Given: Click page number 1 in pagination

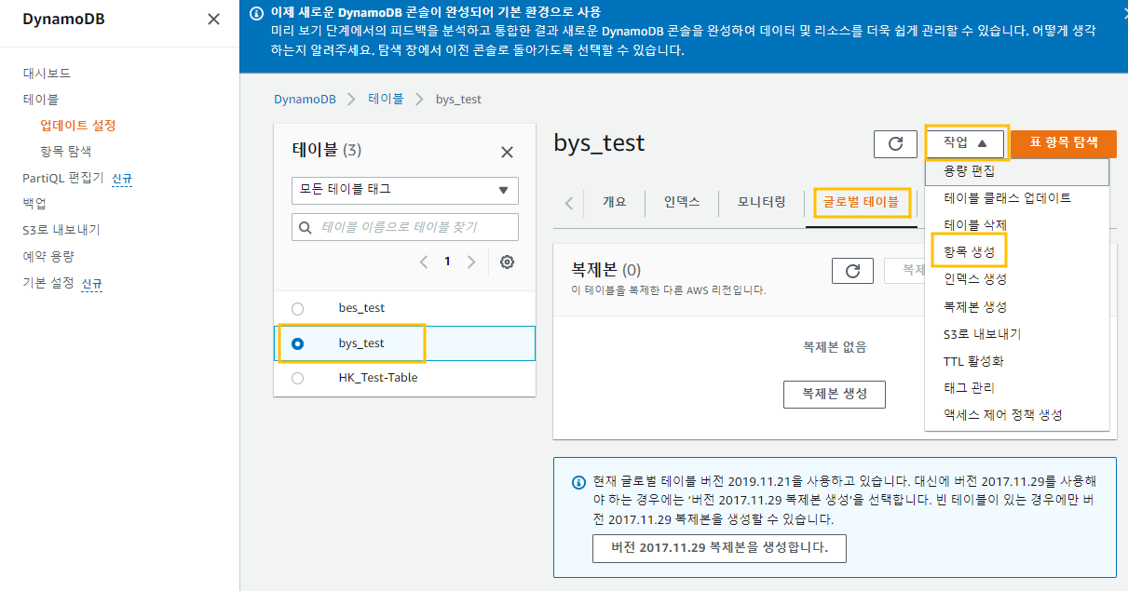Looking at the screenshot, I should point(447,262).
